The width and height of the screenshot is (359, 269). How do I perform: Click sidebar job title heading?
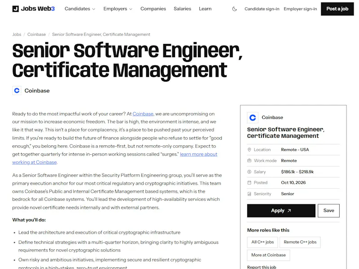pos(286,133)
